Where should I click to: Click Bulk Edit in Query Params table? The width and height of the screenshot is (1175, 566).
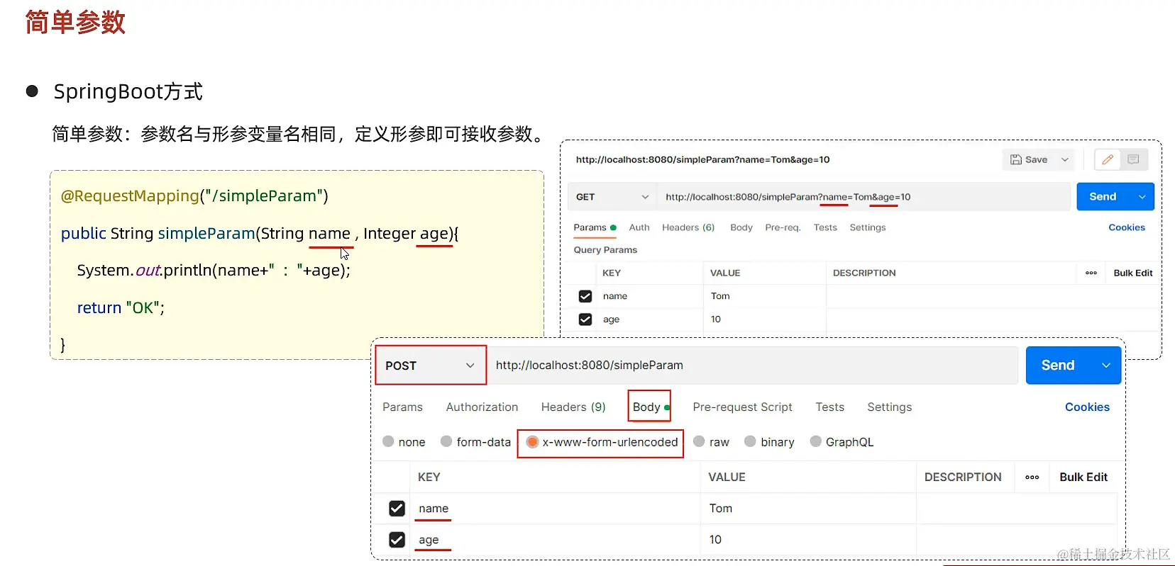click(x=1133, y=273)
